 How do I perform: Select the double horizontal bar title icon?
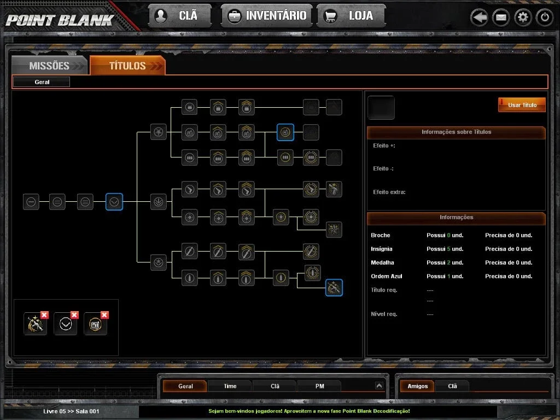[57, 202]
